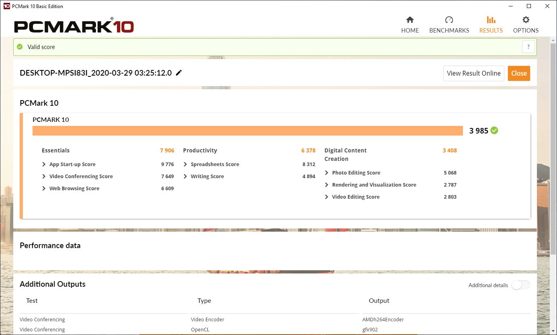Image resolution: width=557 pixels, height=335 pixels.
Task: Click the Test column header
Action: [32, 300]
